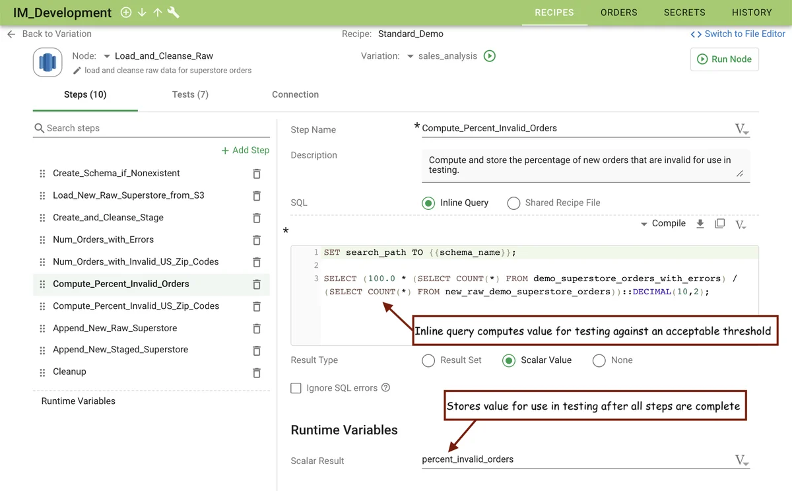Open the Variation dropdown for sales_analysis
The height and width of the screenshot is (491, 792).
point(411,56)
